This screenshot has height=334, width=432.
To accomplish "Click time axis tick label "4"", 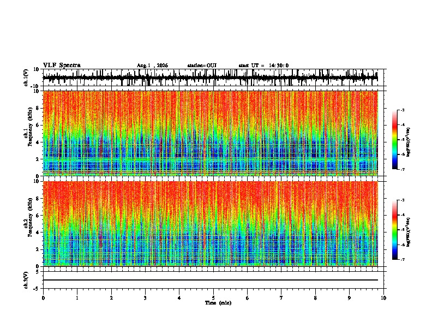I will coord(179,298).
